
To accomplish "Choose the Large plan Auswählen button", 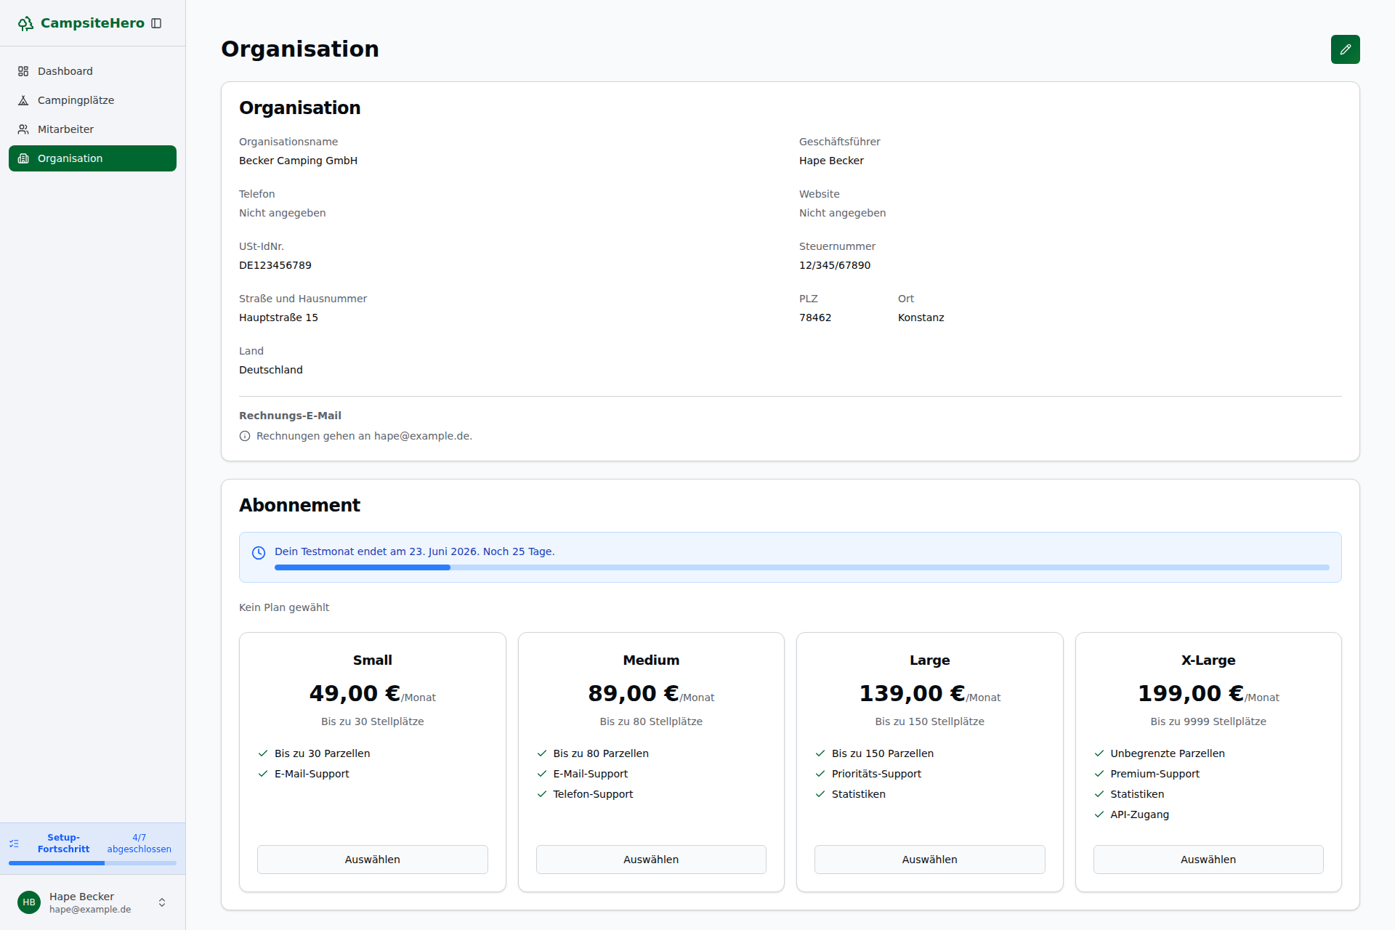I will click(x=929, y=860).
